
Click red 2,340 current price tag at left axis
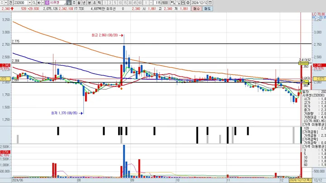[x=5, y=65]
